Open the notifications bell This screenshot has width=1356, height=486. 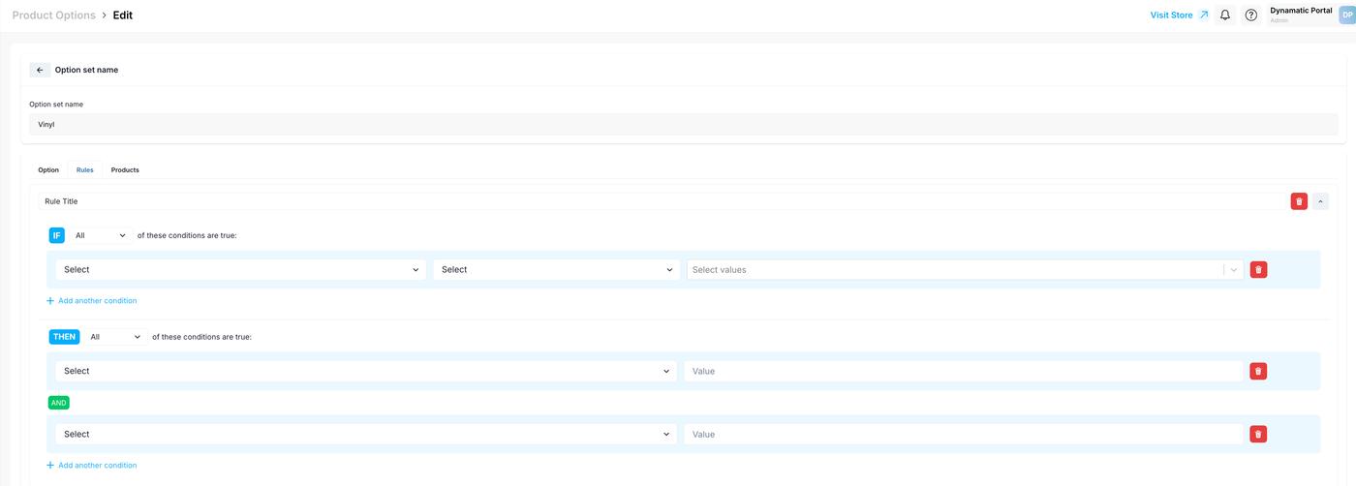(x=1225, y=15)
